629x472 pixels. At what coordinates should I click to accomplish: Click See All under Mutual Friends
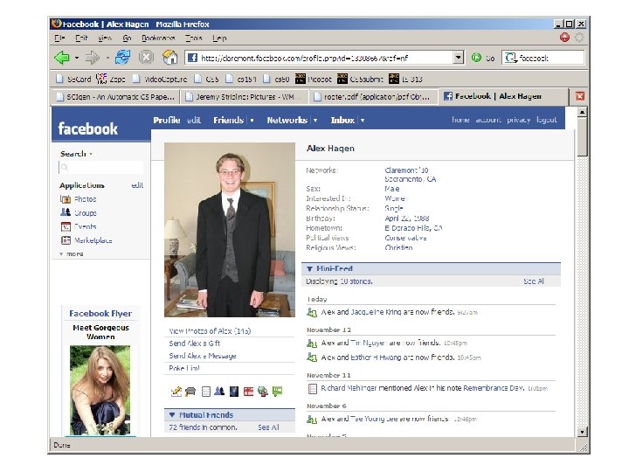click(x=268, y=427)
